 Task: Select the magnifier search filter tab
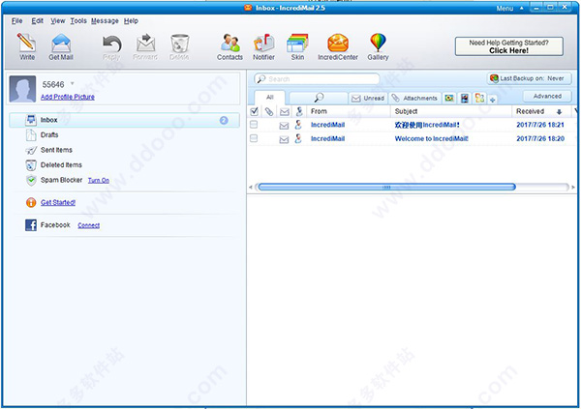tap(319, 98)
